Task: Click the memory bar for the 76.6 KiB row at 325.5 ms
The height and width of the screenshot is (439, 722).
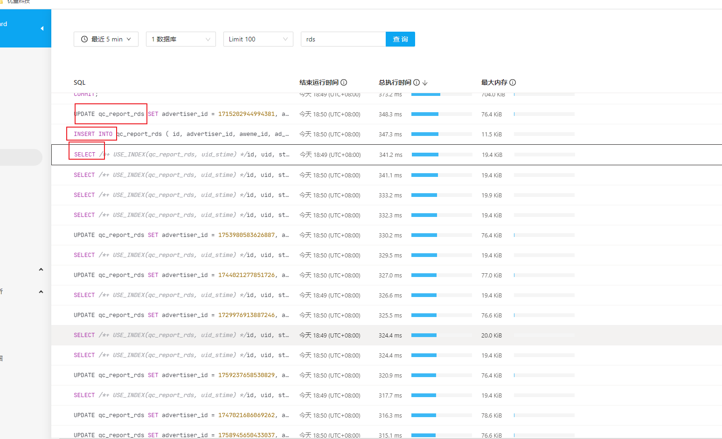Action: click(544, 315)
